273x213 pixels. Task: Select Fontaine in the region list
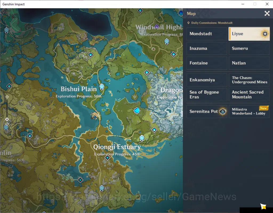tap(207, 63)
